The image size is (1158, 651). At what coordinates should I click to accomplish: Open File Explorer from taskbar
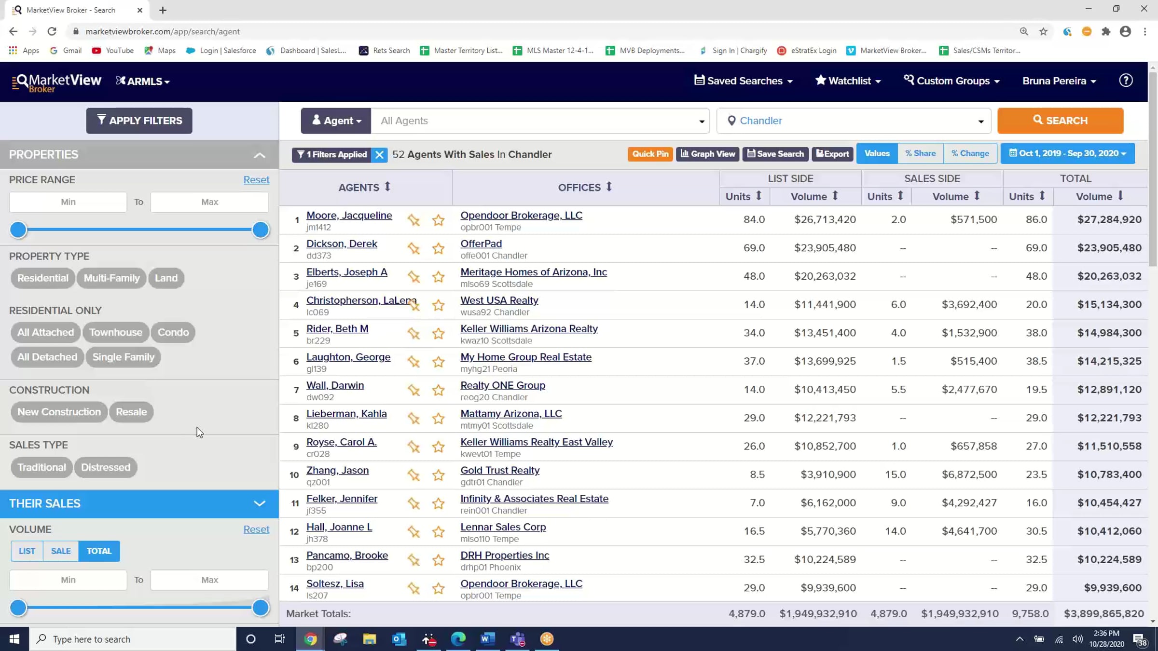tap(370, 639)
